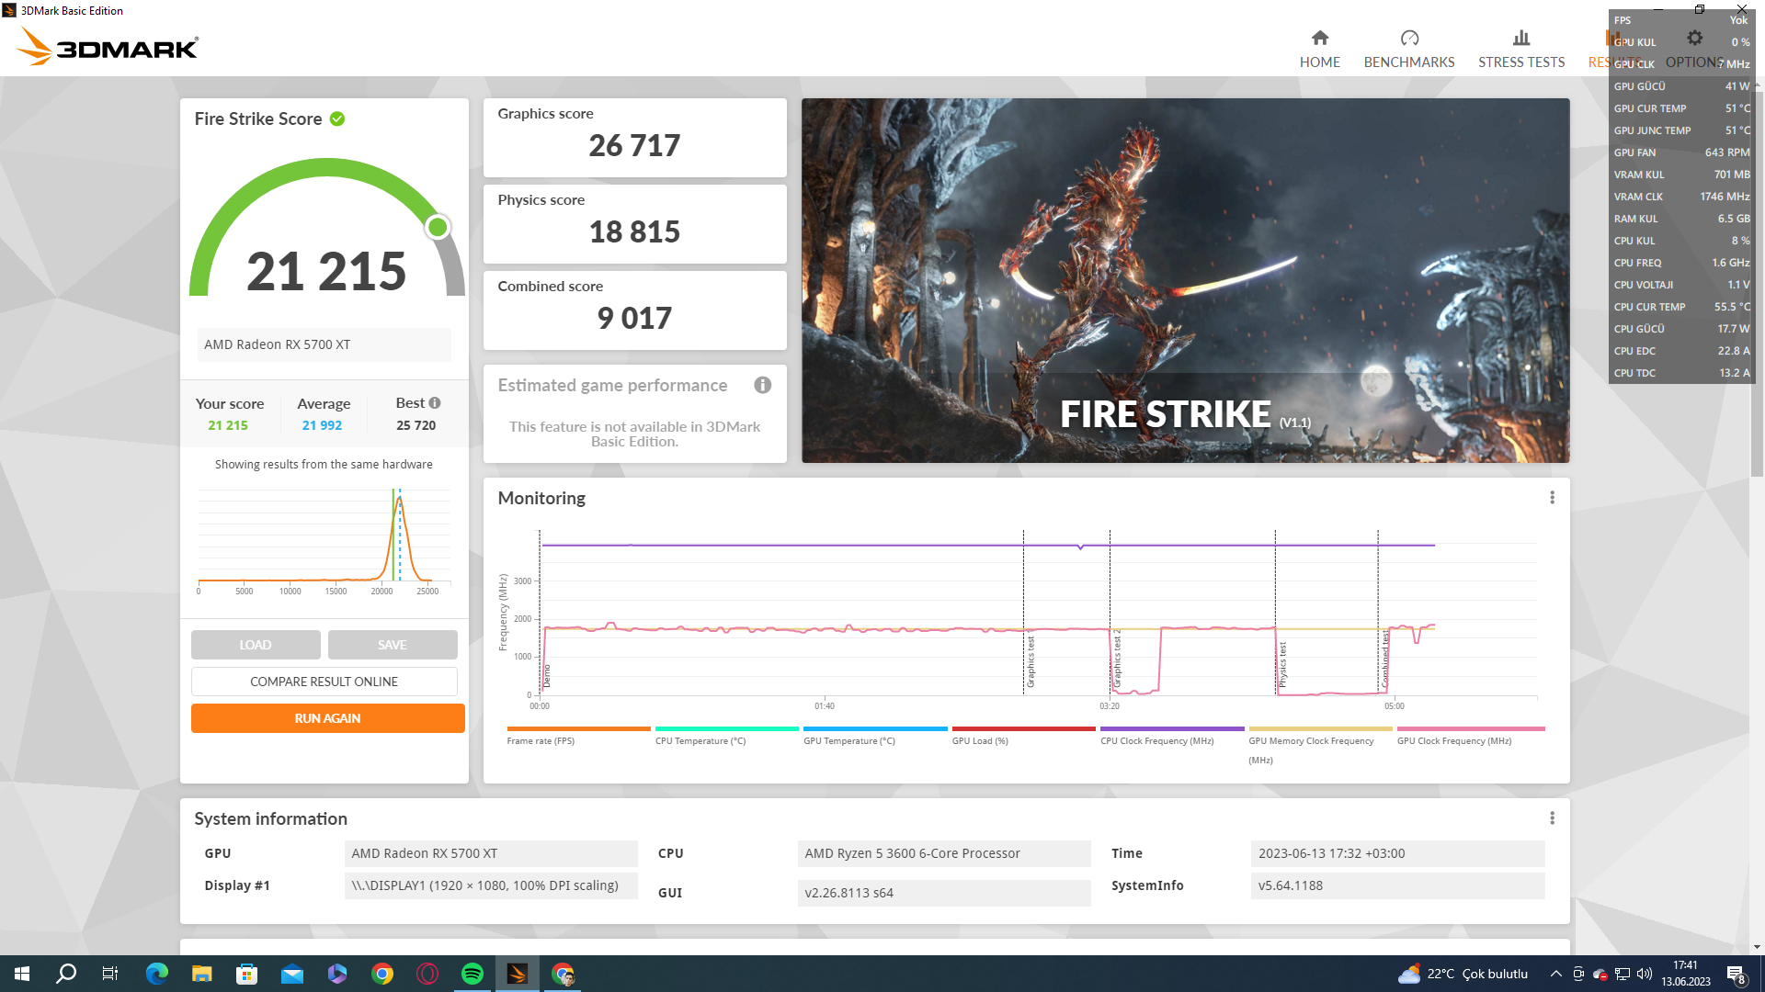
Task: Open the STRESS TESTS tab
Action: click(1520, 49)
